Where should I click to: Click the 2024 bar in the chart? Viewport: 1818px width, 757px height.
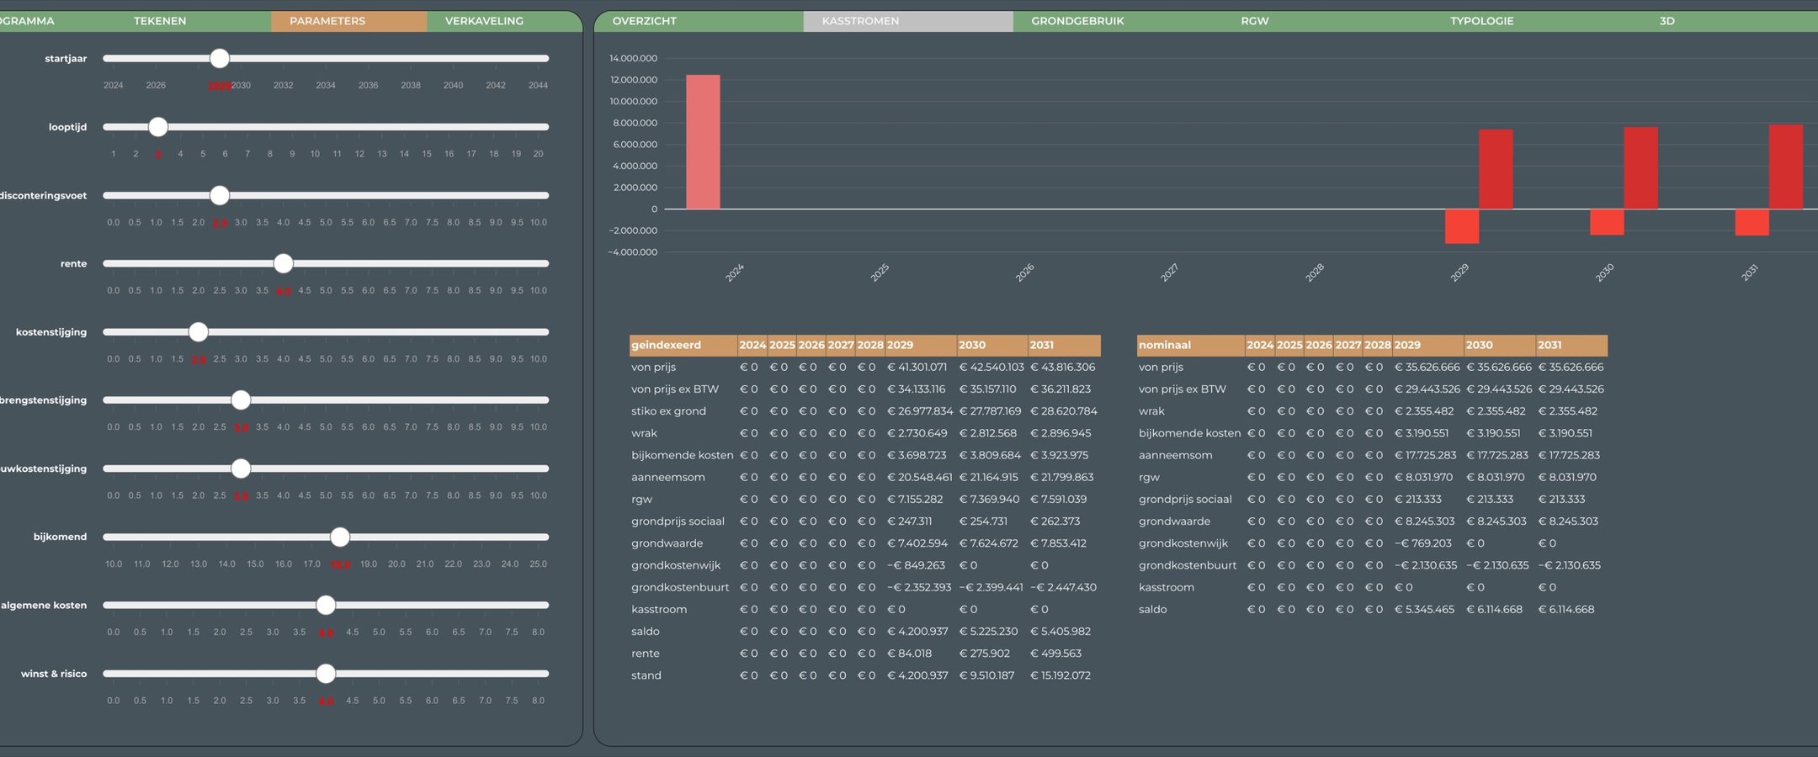point(703,142)
